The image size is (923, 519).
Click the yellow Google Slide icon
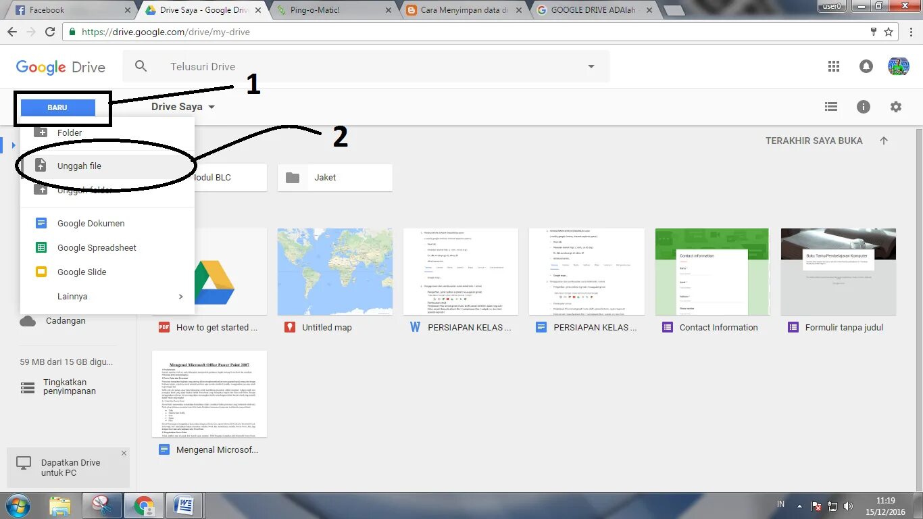[41, 272]
